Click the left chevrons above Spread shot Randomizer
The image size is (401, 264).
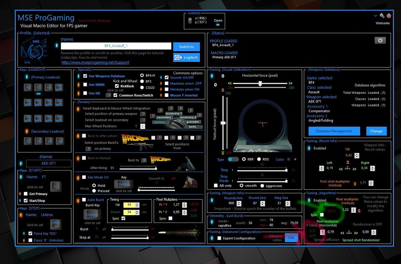(342, 233)
